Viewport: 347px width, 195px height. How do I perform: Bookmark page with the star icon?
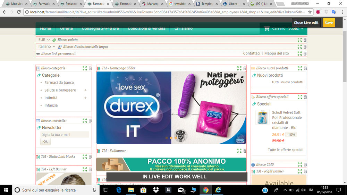(310, 12)
